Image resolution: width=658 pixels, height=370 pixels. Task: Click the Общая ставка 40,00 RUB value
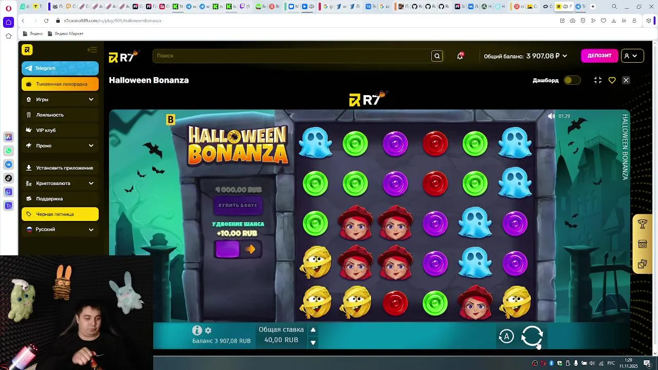point(281,340)
